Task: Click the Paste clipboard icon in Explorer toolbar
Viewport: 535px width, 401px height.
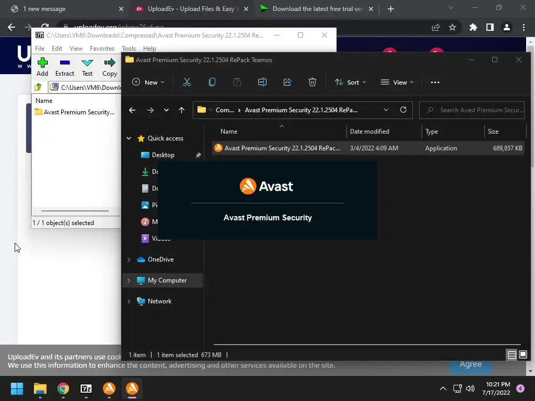Action: pos(237,82)
